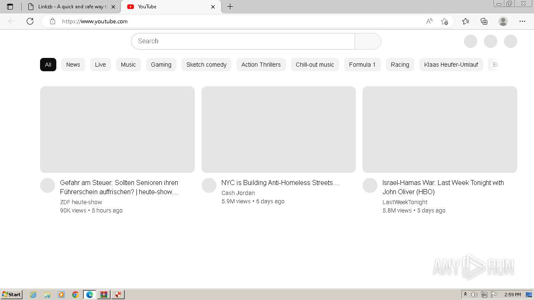Open the browser profile avatar
The image size is (534, 300).
tap(503, 21)
